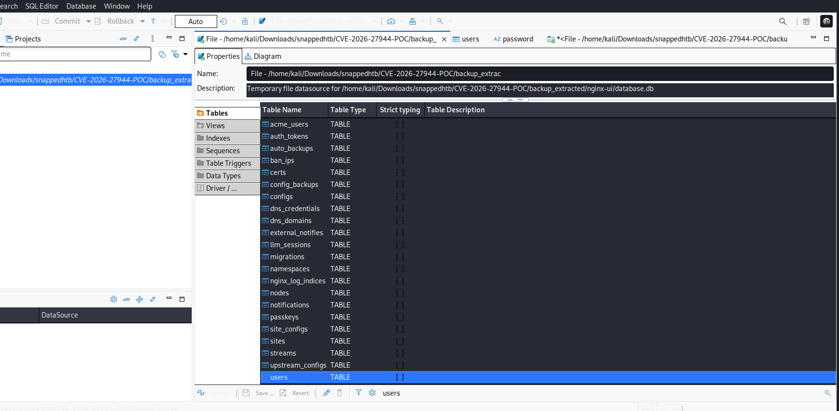Toggle Strict typing checkbox for migrations row
The height and width of the screenshot is (411, 839).
pyautogui.click(x=400, y=257)
